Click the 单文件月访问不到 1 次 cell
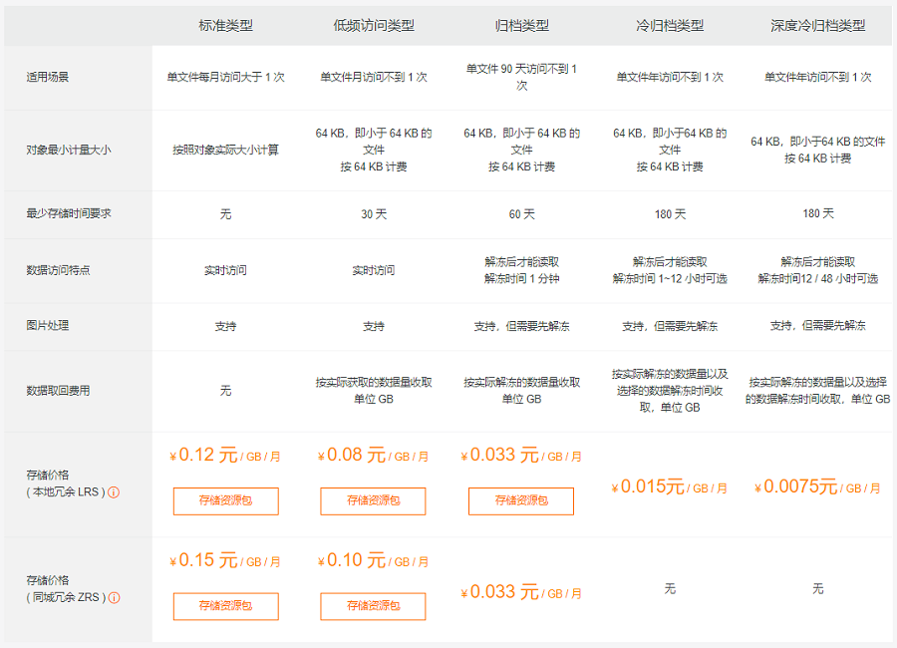 coord(374,78)
